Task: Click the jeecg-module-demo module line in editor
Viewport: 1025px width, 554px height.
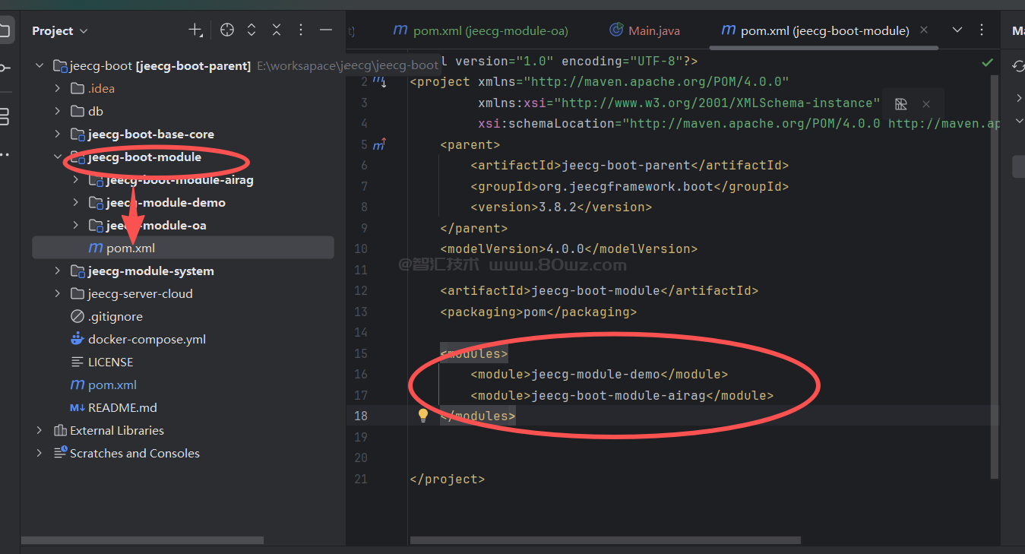Action: tap(599, 374)
